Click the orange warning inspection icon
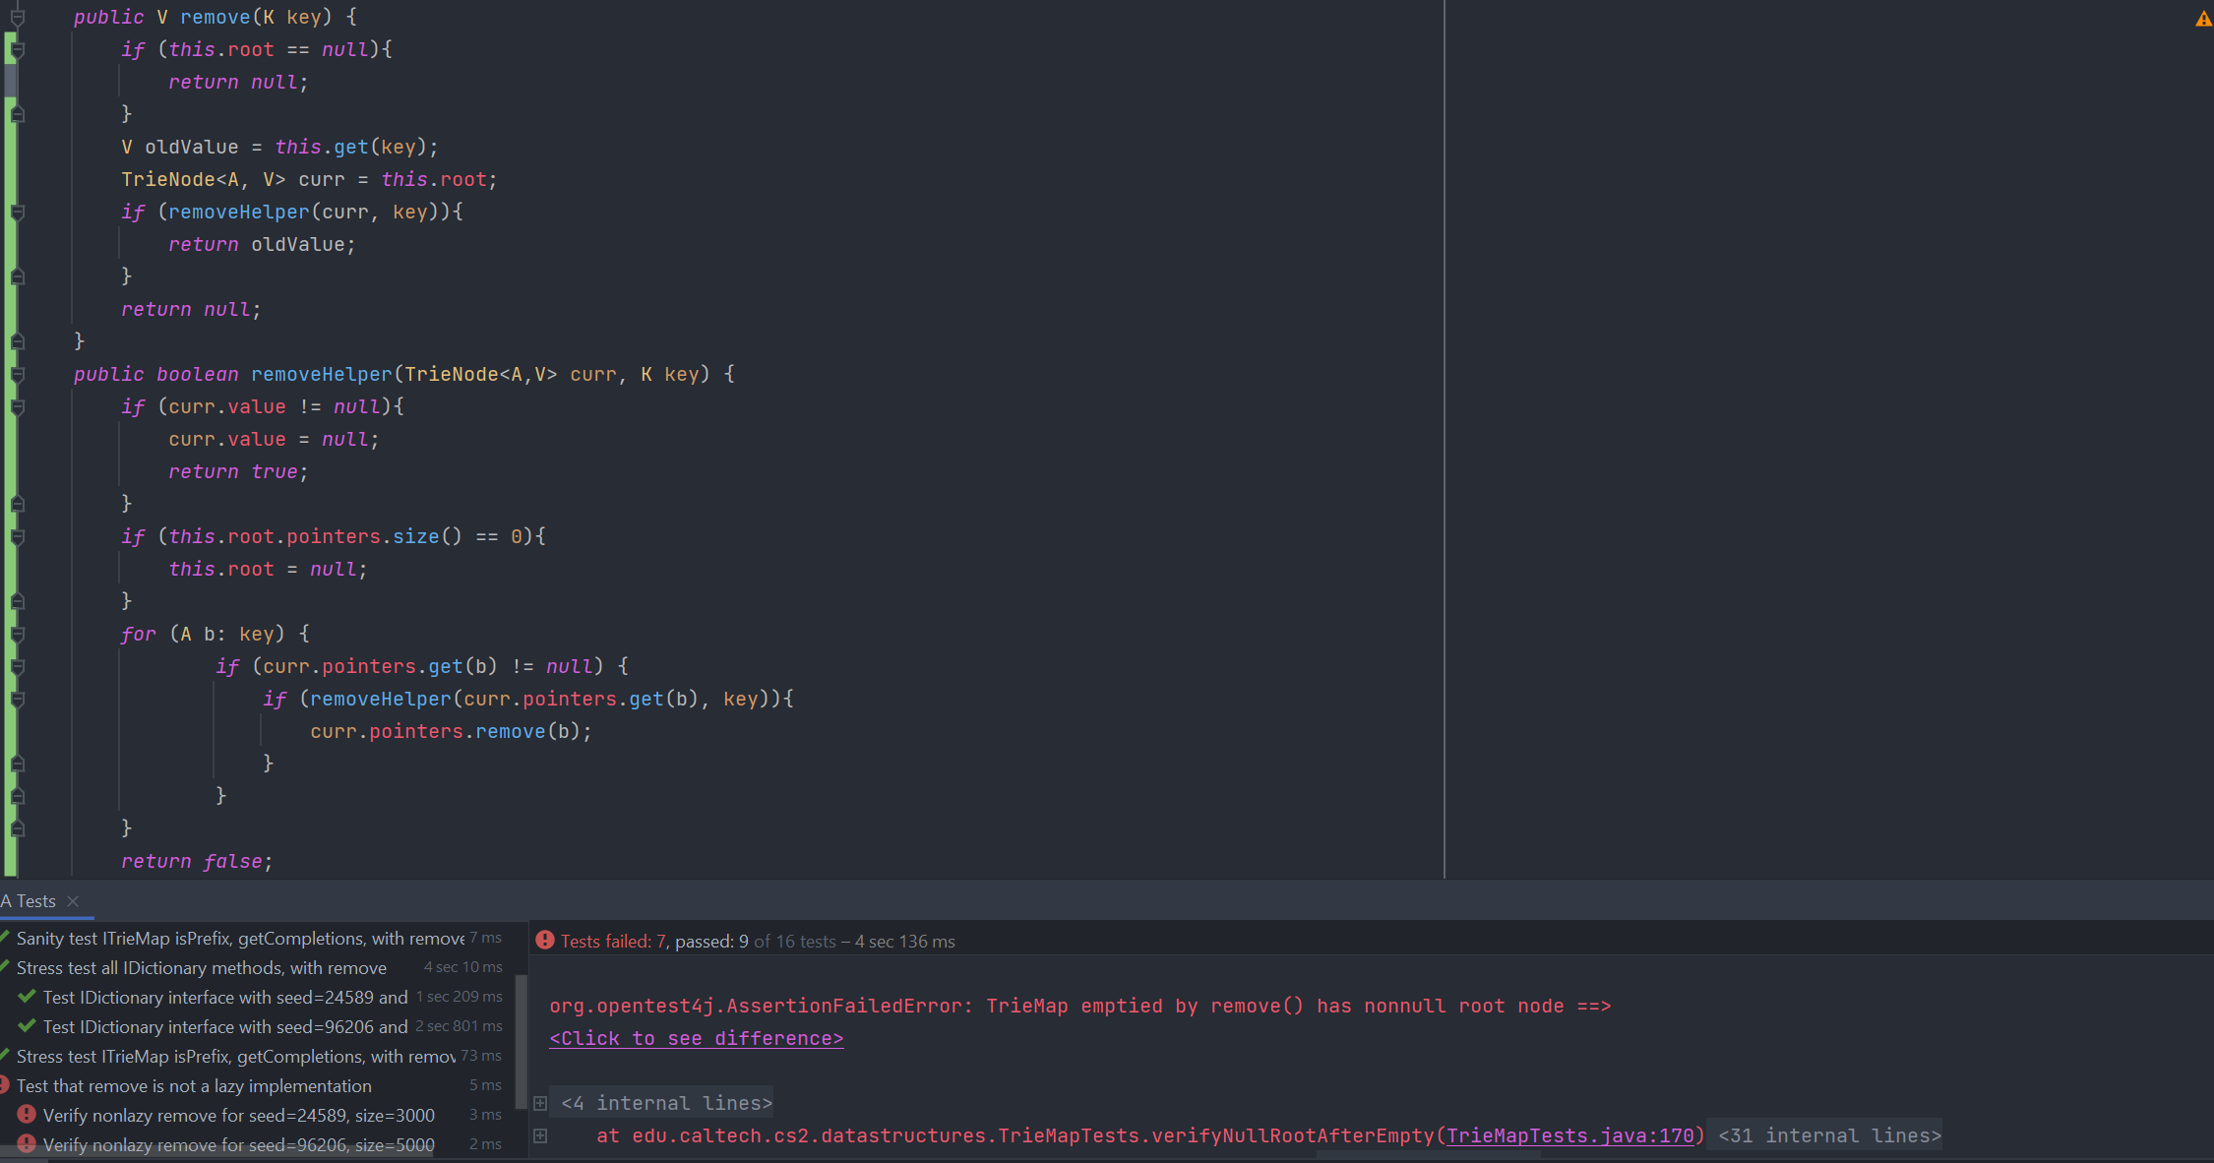The width and height of the screenshot is (2214, 1163). 2203,19
